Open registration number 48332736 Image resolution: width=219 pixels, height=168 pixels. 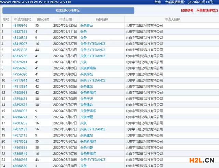click(x=20, y=56)
